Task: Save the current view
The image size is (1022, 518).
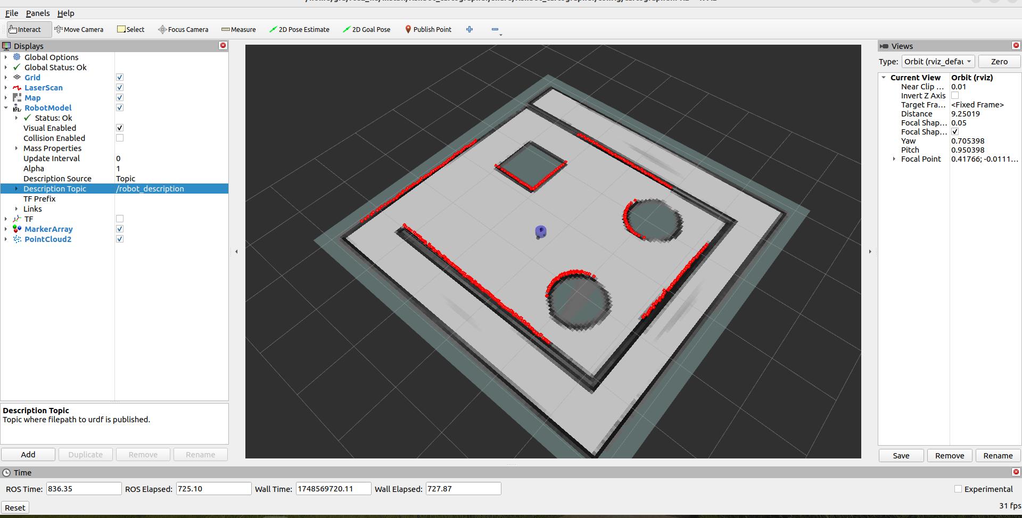Action: (x=901, y=456)
